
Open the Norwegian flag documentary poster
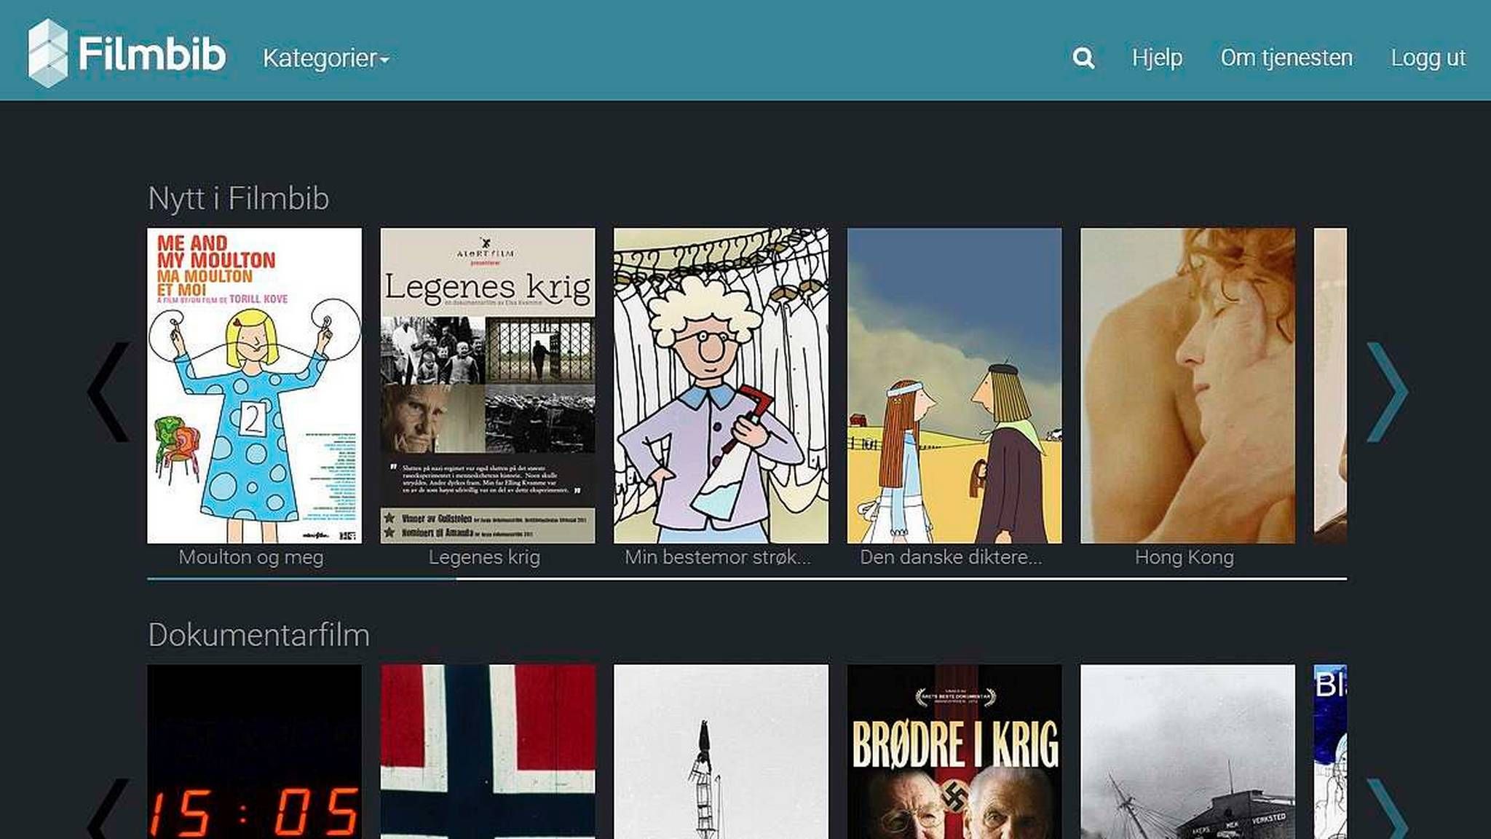488,752
